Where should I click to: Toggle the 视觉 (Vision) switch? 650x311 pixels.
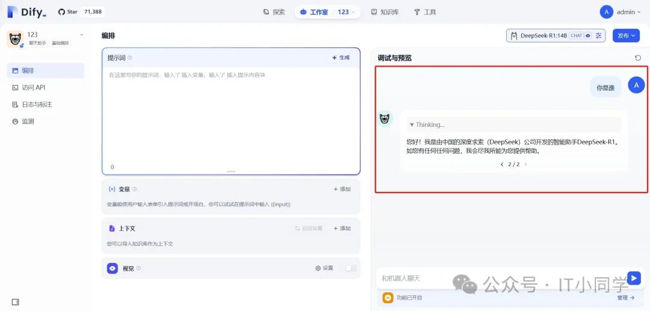(x=351, y=268)
